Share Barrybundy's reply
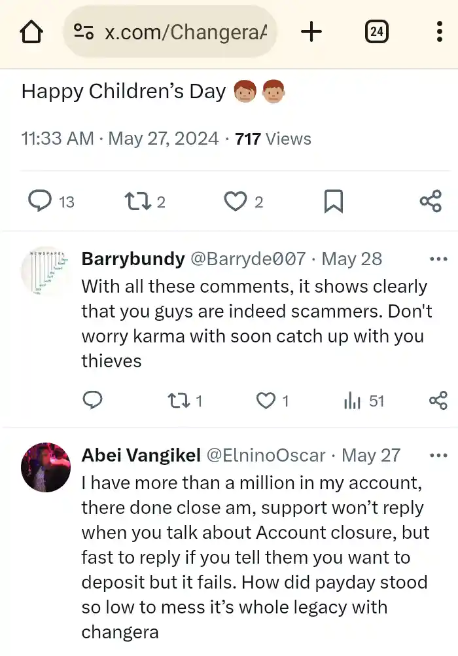Screen dimensions: 458x656 click(x=438, y=401)
